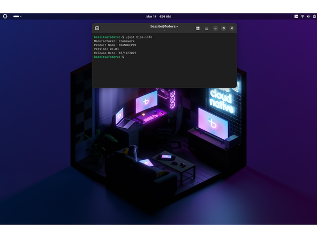Click the 'Version: 03.03' output line
The height and width of the screenshot is (238, 317).
coord(106,49)
